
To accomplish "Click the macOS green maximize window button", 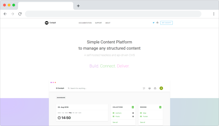I will point(14,5).
